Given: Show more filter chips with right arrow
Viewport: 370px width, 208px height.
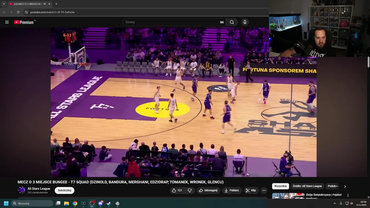Looking at the screenshot, I should (345, 186).
